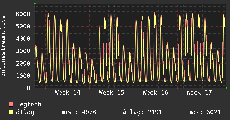
Task: Click the 3000 y-axis label
Action: 23,51
